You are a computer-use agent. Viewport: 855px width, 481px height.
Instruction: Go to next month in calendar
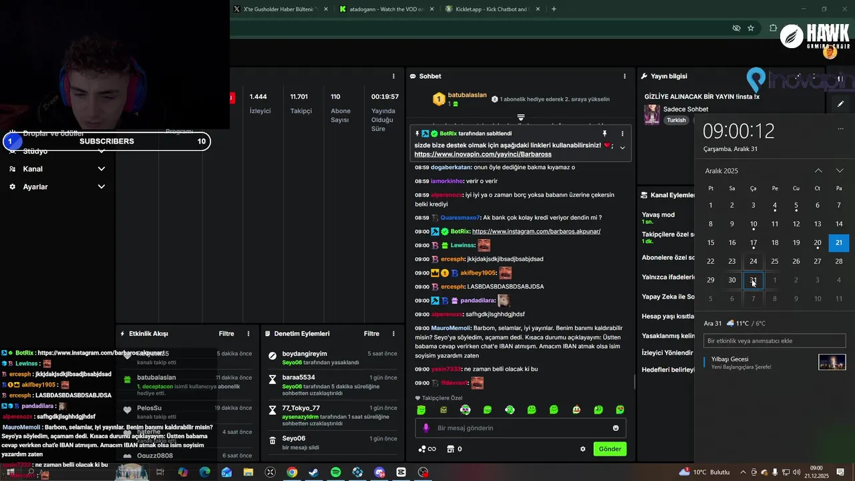pyautogui.click(x=840, y=171)
